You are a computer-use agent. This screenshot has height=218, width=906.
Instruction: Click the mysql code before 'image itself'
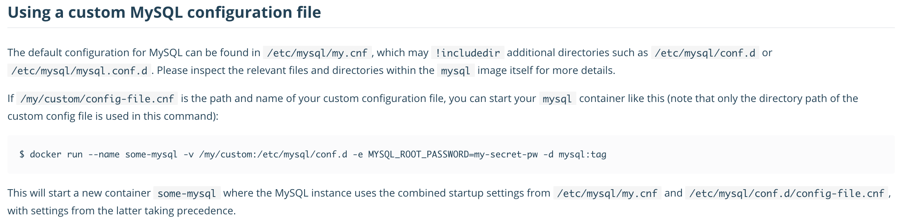(456, 71)
